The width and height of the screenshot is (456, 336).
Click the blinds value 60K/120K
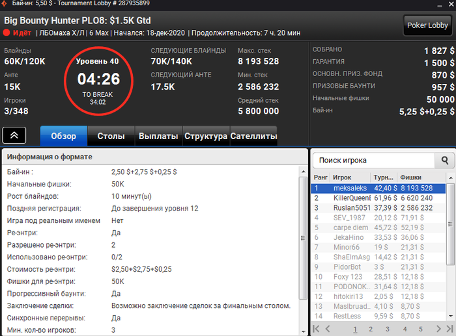point(25,62)
